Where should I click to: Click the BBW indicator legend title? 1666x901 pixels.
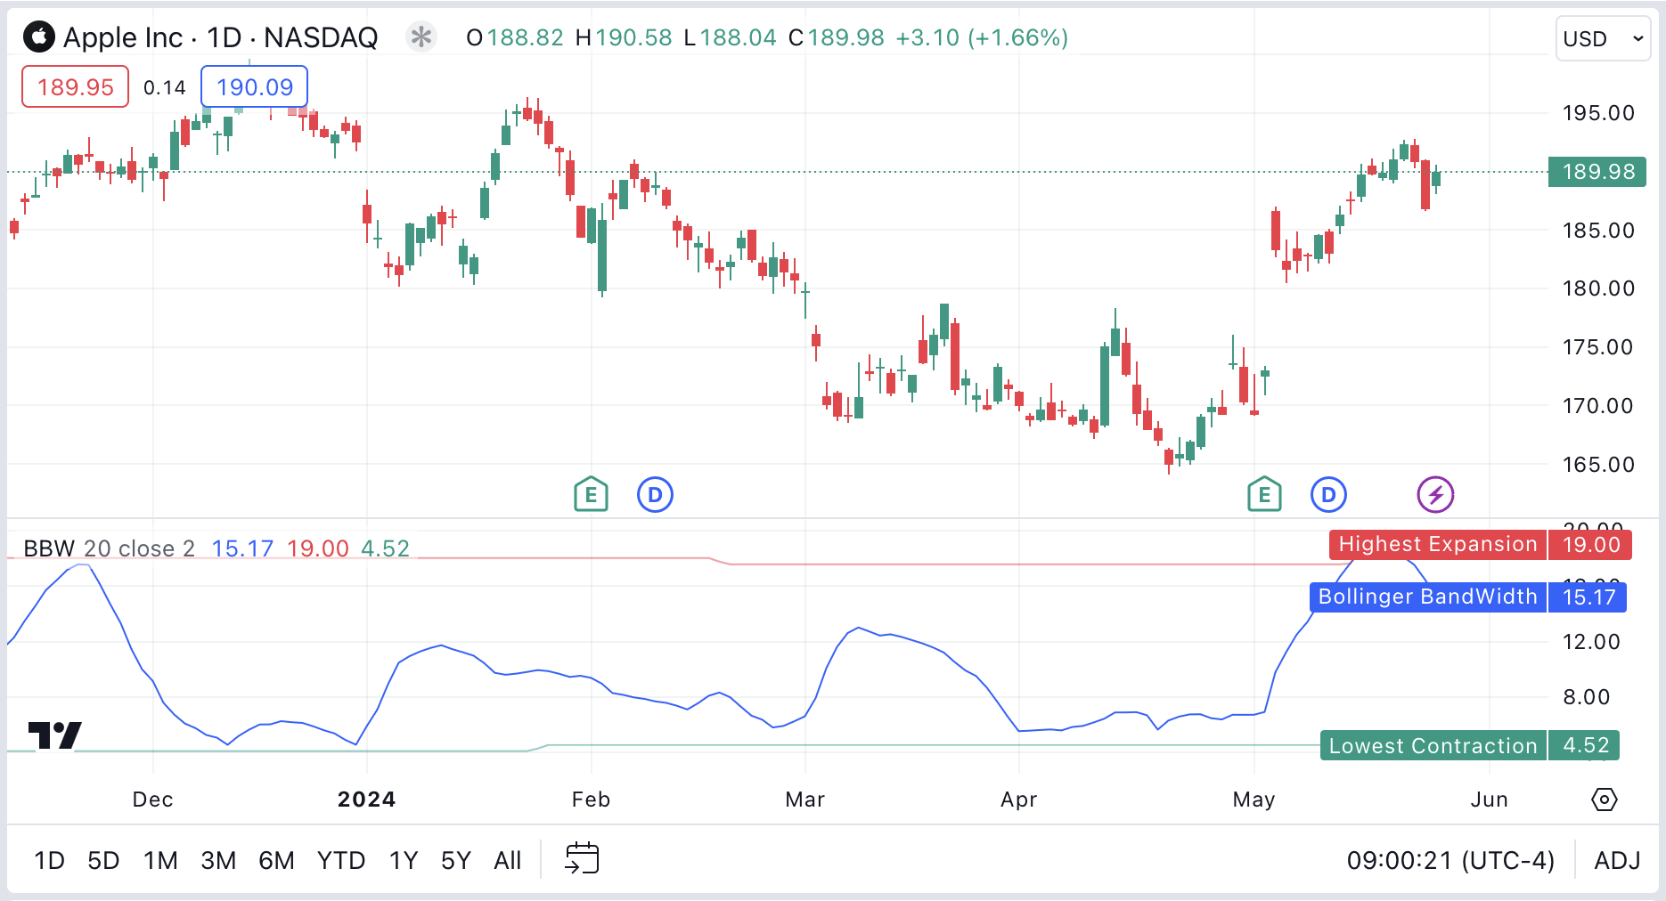point(49,548)
